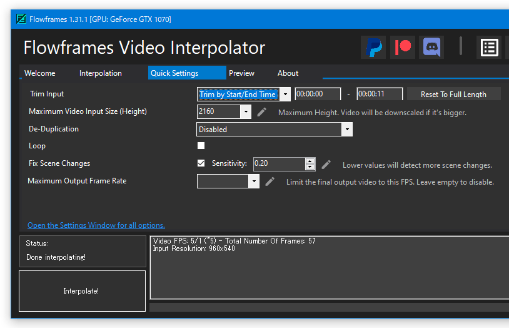Click the trim end time field 00:00:11
This screenshot has height=328, width=509.
380,94
